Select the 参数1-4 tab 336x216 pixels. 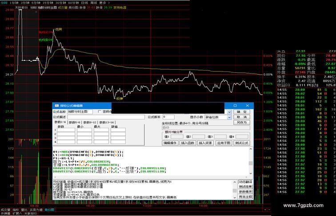click(60, 122)
